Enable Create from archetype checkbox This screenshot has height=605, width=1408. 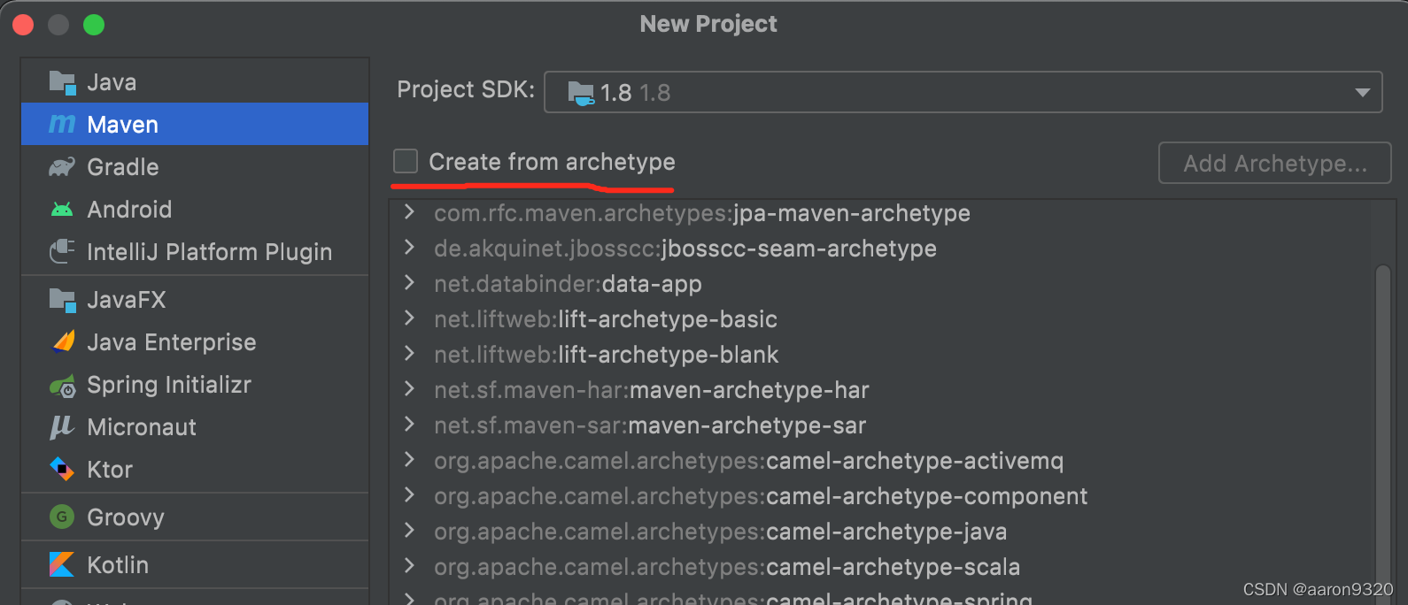406,161
